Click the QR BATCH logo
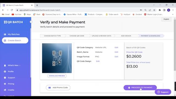176x99 pixels. coord(13,22)
